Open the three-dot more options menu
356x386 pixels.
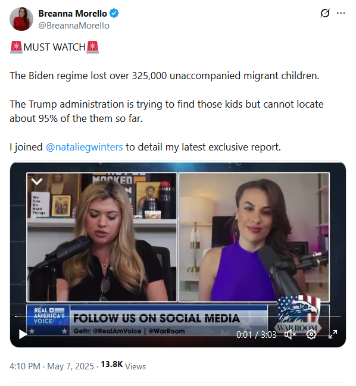(x=341, y=13)
